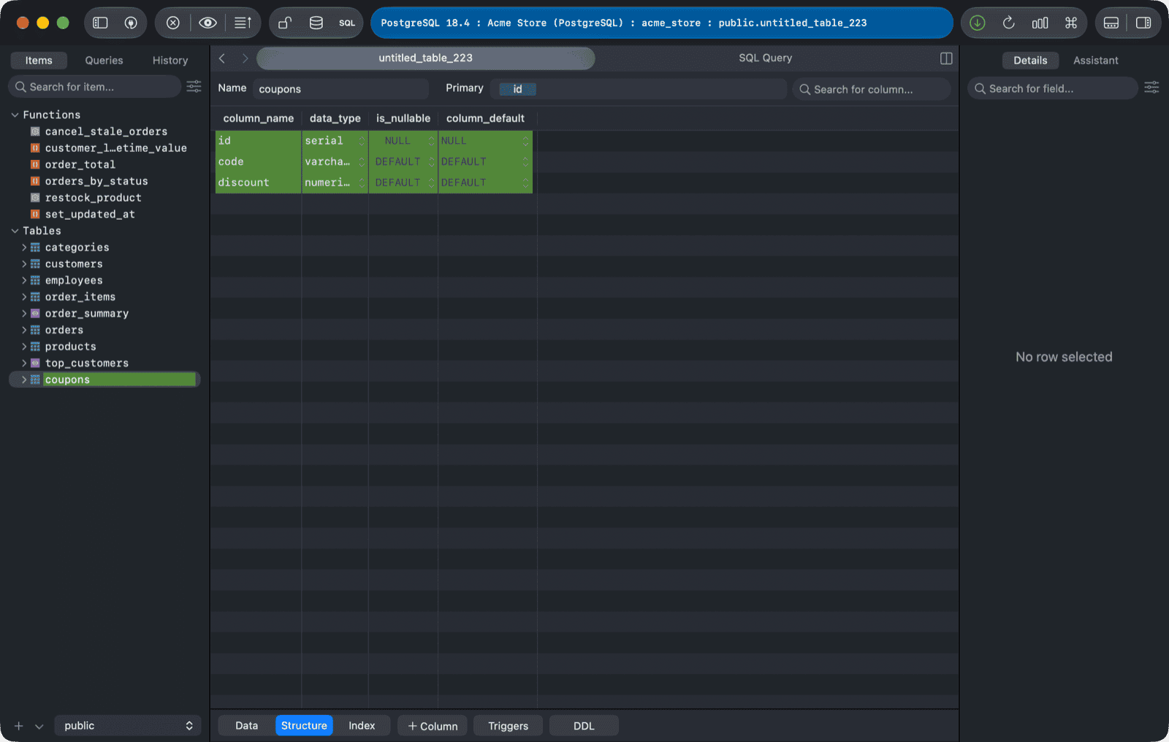
Task: Click the commit lines-arrow icon
Action: [x=243, y=23]
